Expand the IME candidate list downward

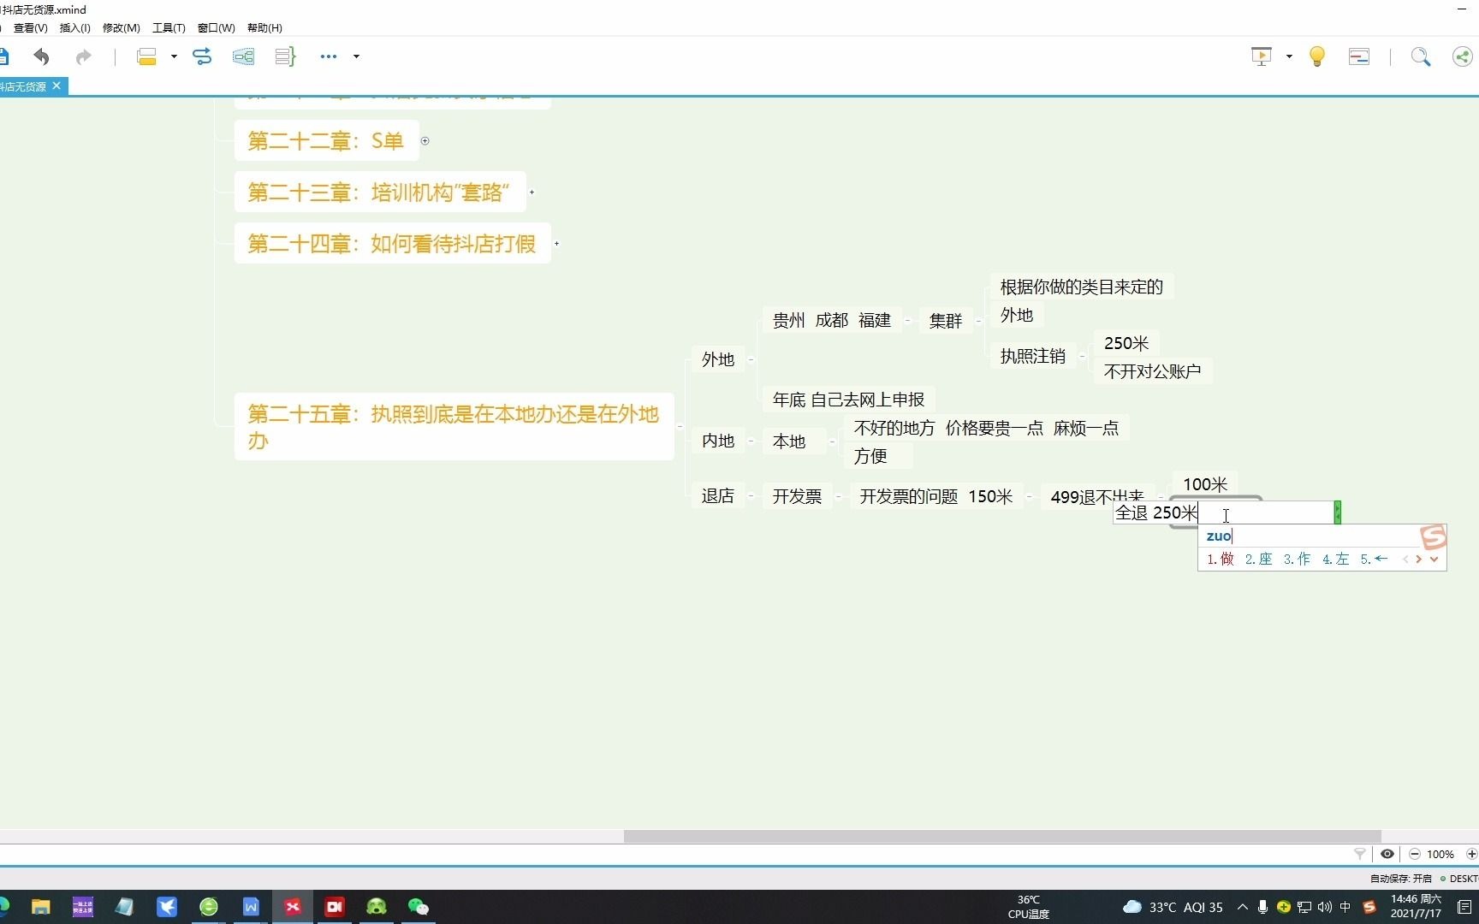pyautogui.click(x=1434, y=560)
